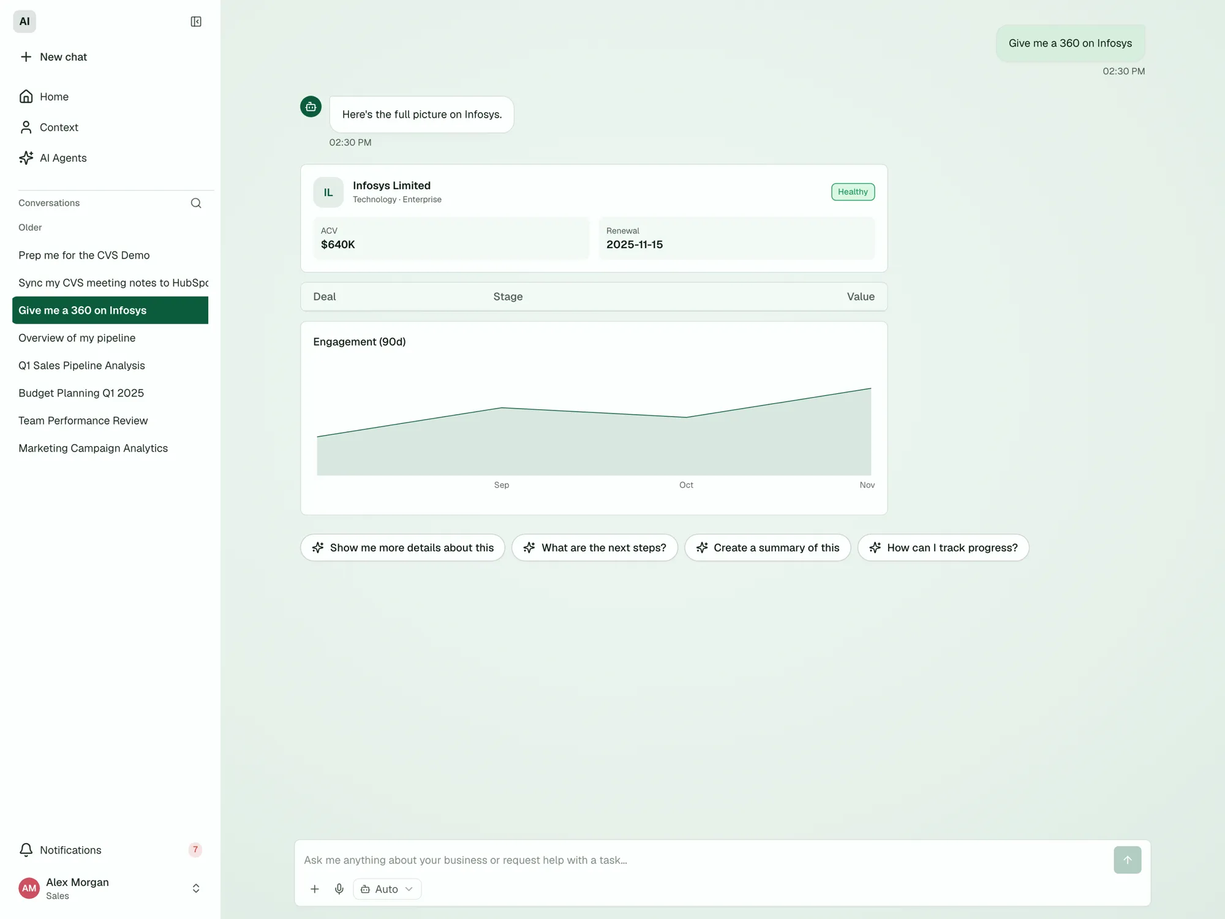Screen dimensions: 1225x919
Task: Select 'Give me a 360 on Infosys' conversation
Action: 110,311
